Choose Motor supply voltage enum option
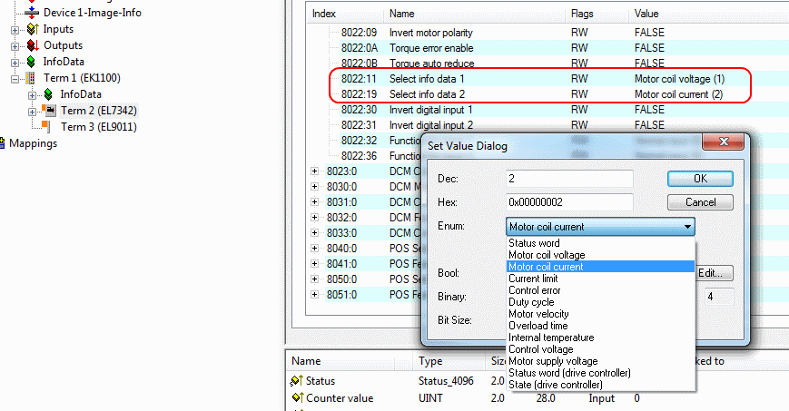The height and width of the screenshot is (411, 789). click(x=600, y=361)
